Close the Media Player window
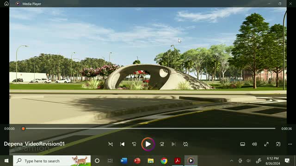Image resolution: width=296 pixels, height=166 pixels. click(290, 4)
